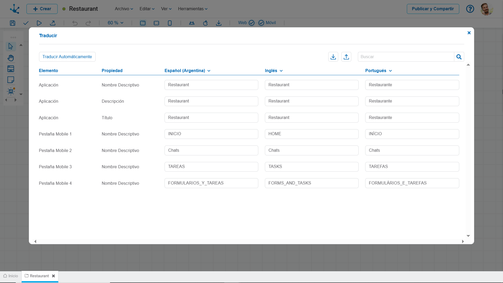The width and height of the screenshot is (503, 283).
Task: Click the play preview icon
Action: click(x=39, y=23)
